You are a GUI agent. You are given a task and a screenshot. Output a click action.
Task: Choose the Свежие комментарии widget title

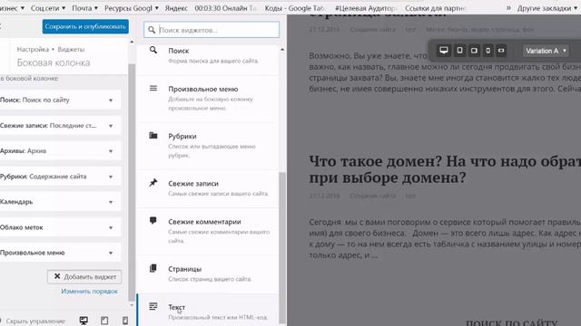click(204, 222)
